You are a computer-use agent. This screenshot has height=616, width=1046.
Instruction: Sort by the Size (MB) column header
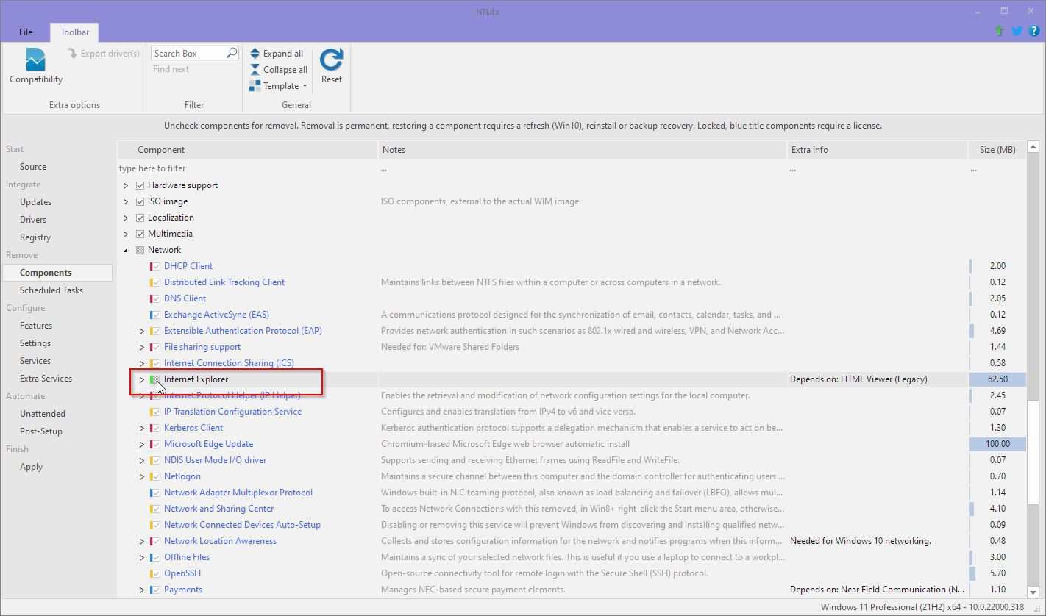coord(997,149)
